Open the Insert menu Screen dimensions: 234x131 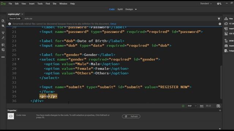pos(32,4)
